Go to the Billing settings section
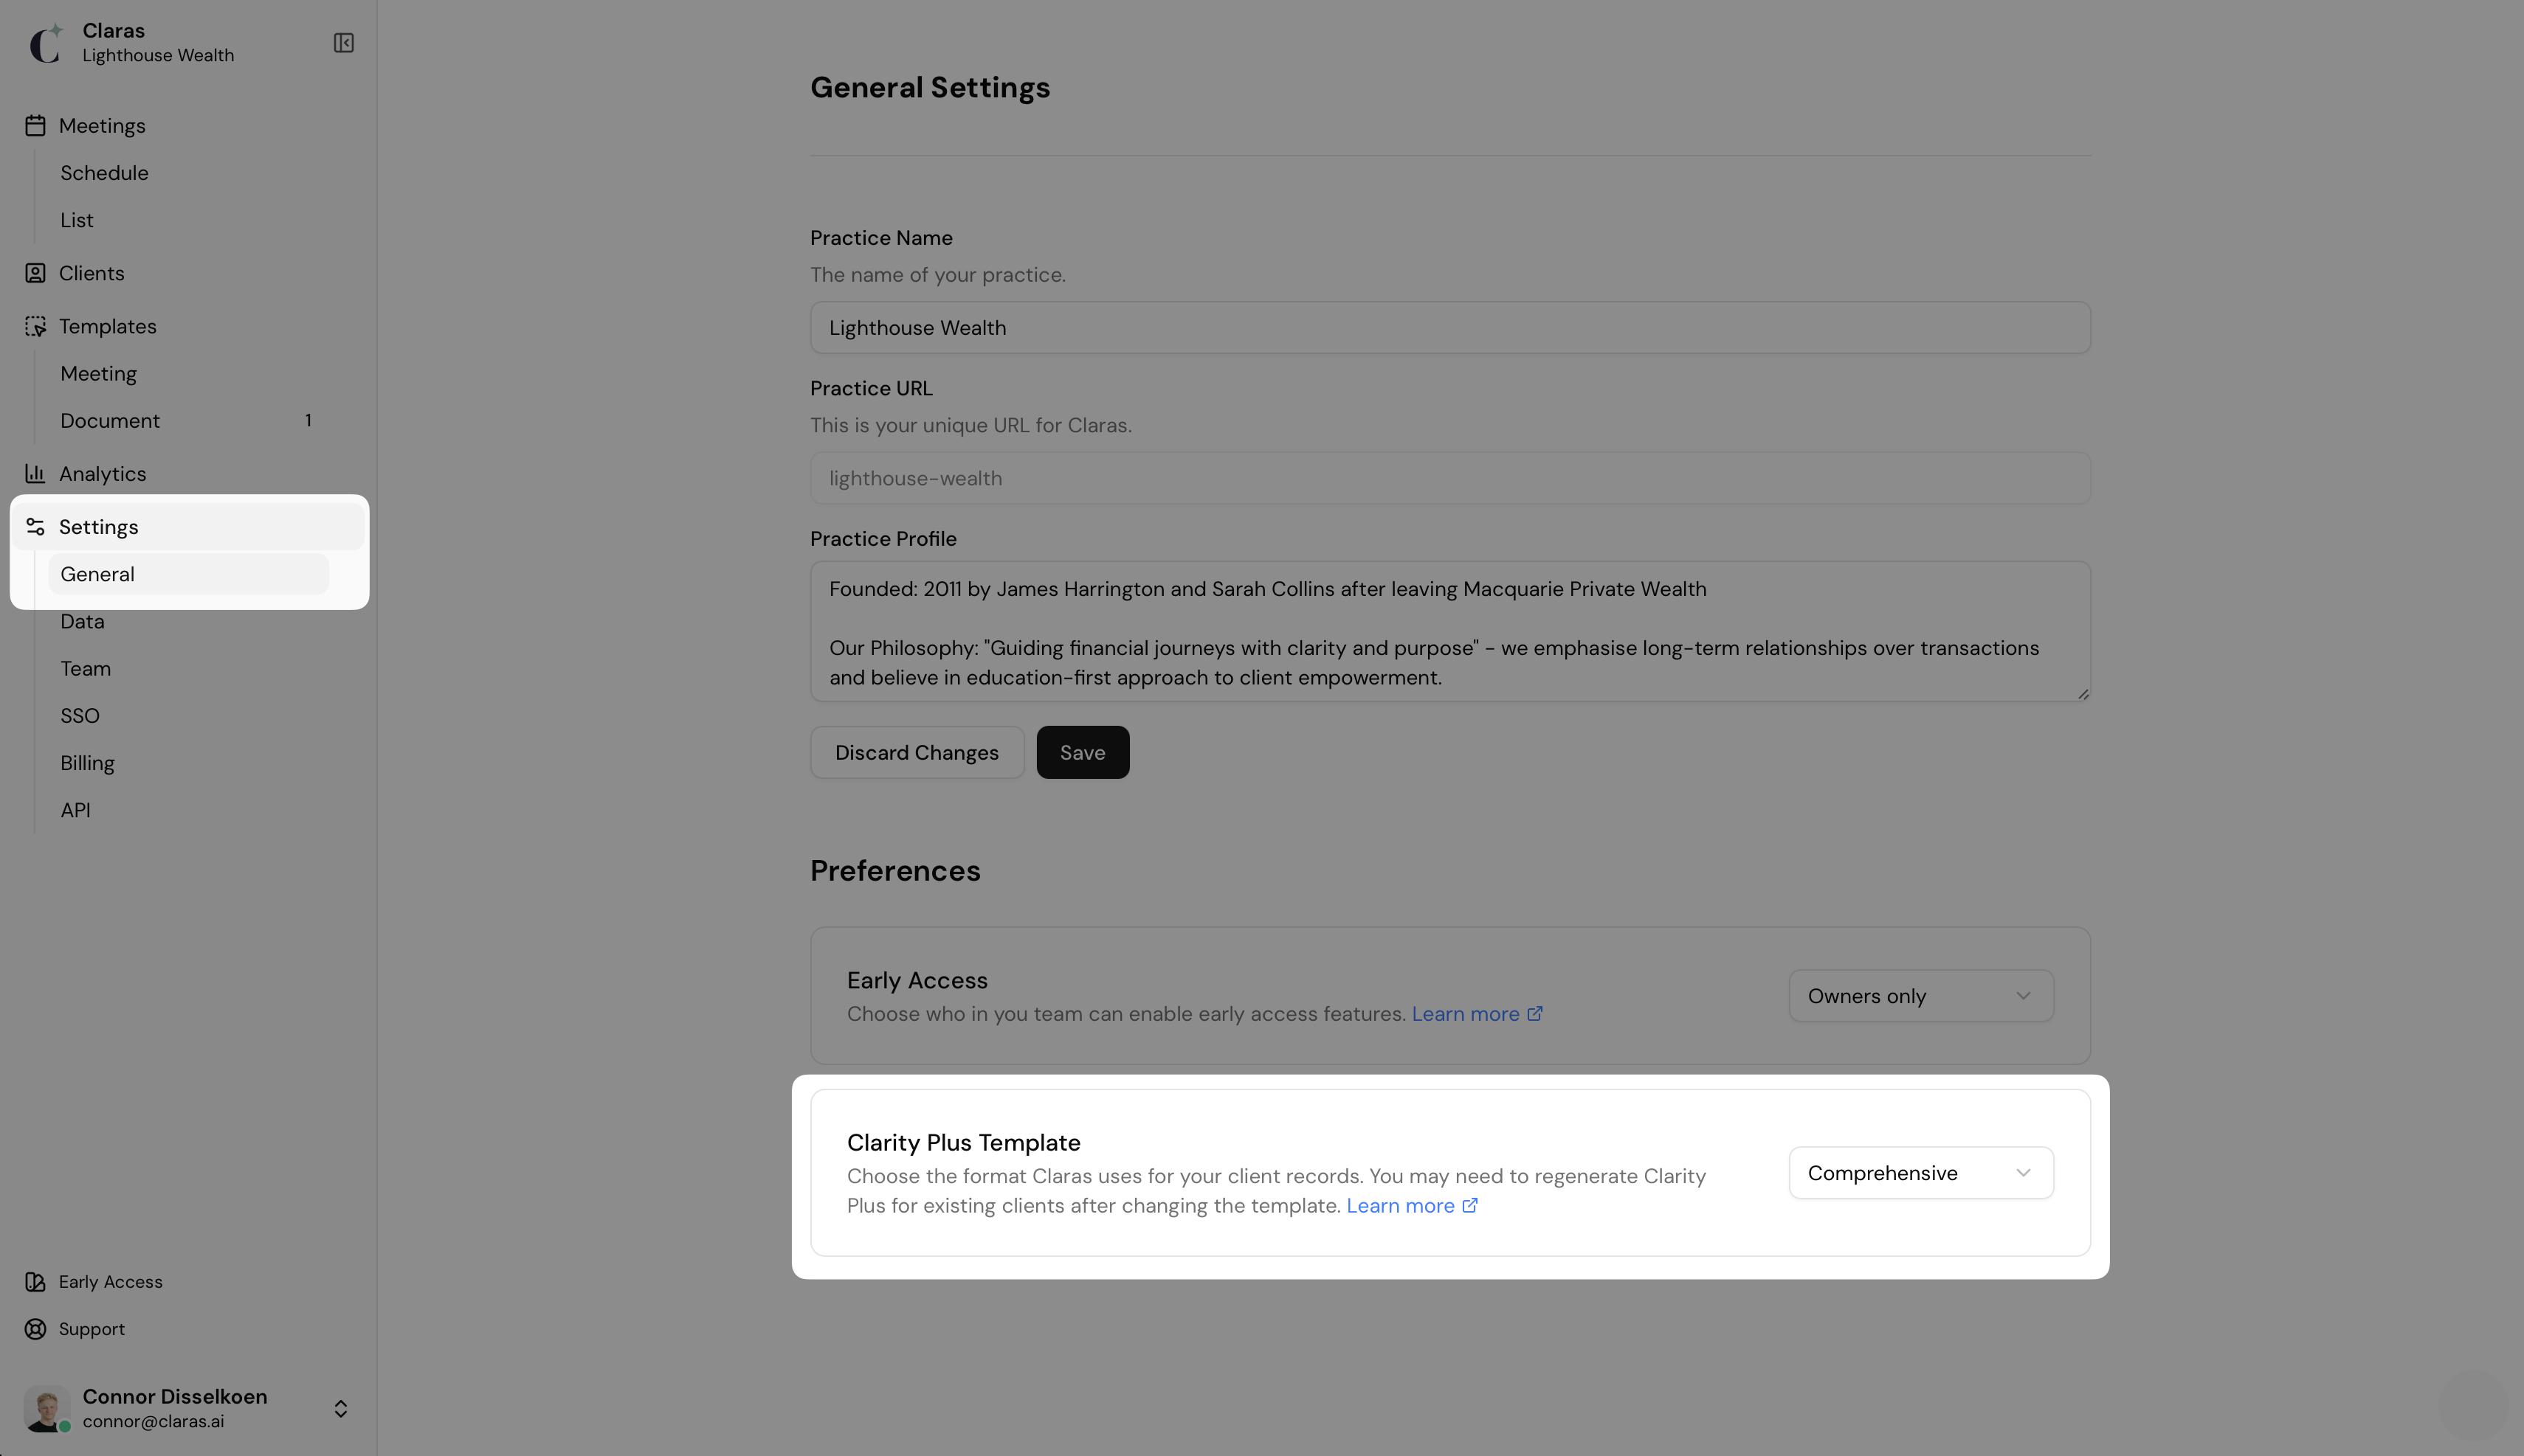Image resolution: width=2524 pixels, height=1456 pixels. pos(87,763)
